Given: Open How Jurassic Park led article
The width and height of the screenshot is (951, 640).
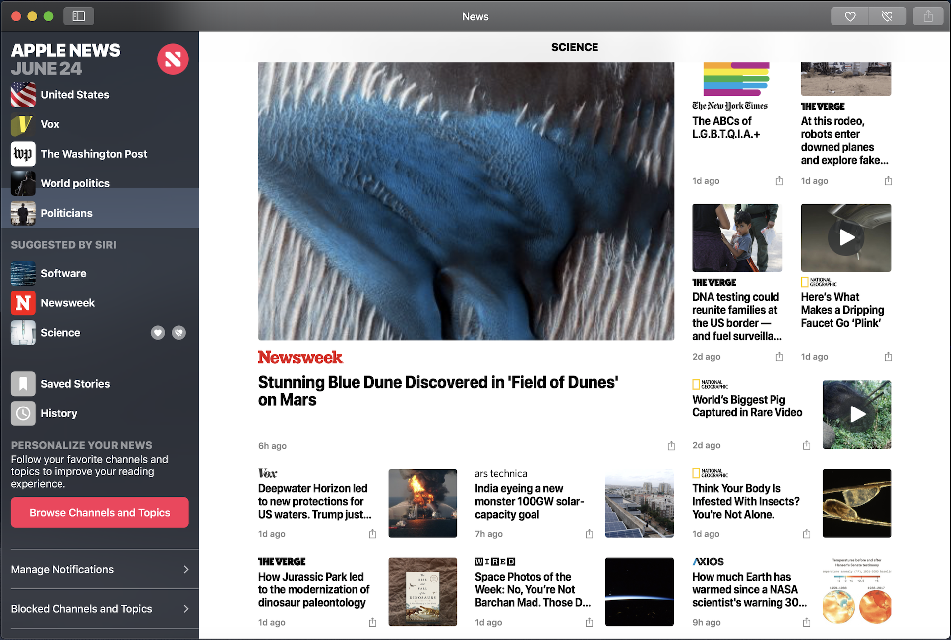Looking at the screenshot, I should [x=313, y=589].
